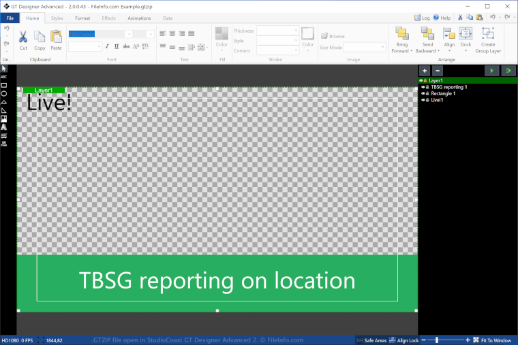Select the Ellipse shape tool in left toolbar
Screen dimensions: 518x345
[4, 93]
